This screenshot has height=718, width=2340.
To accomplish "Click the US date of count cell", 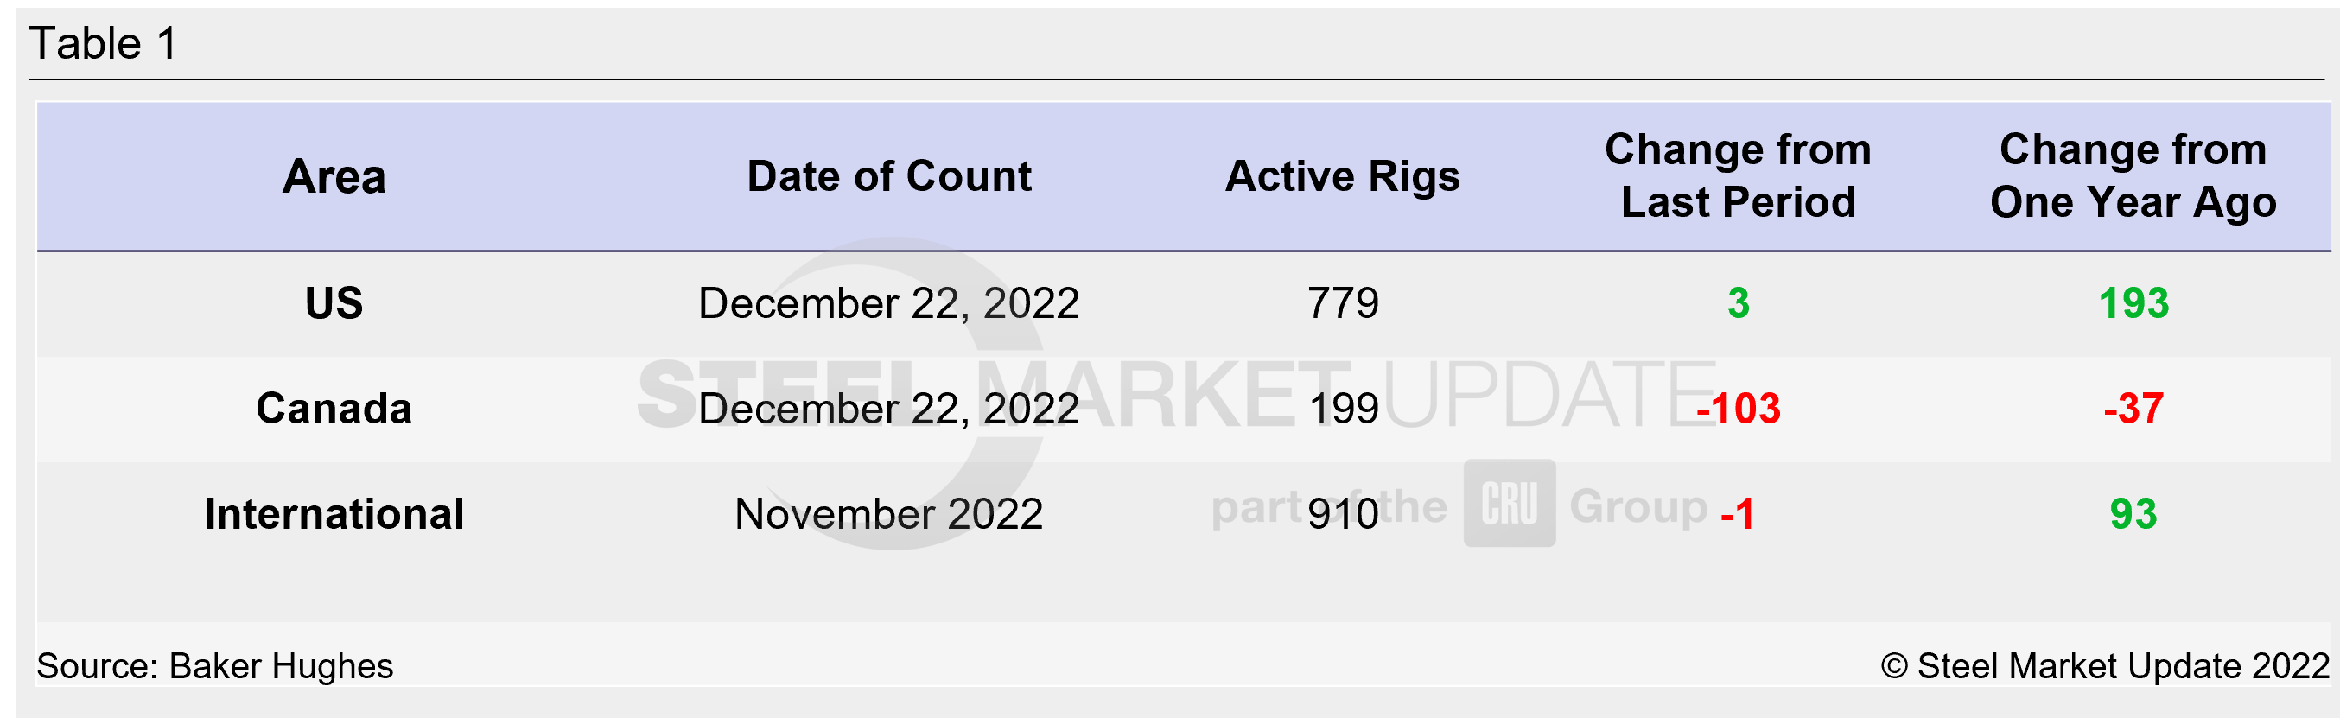I will (888, 302).
